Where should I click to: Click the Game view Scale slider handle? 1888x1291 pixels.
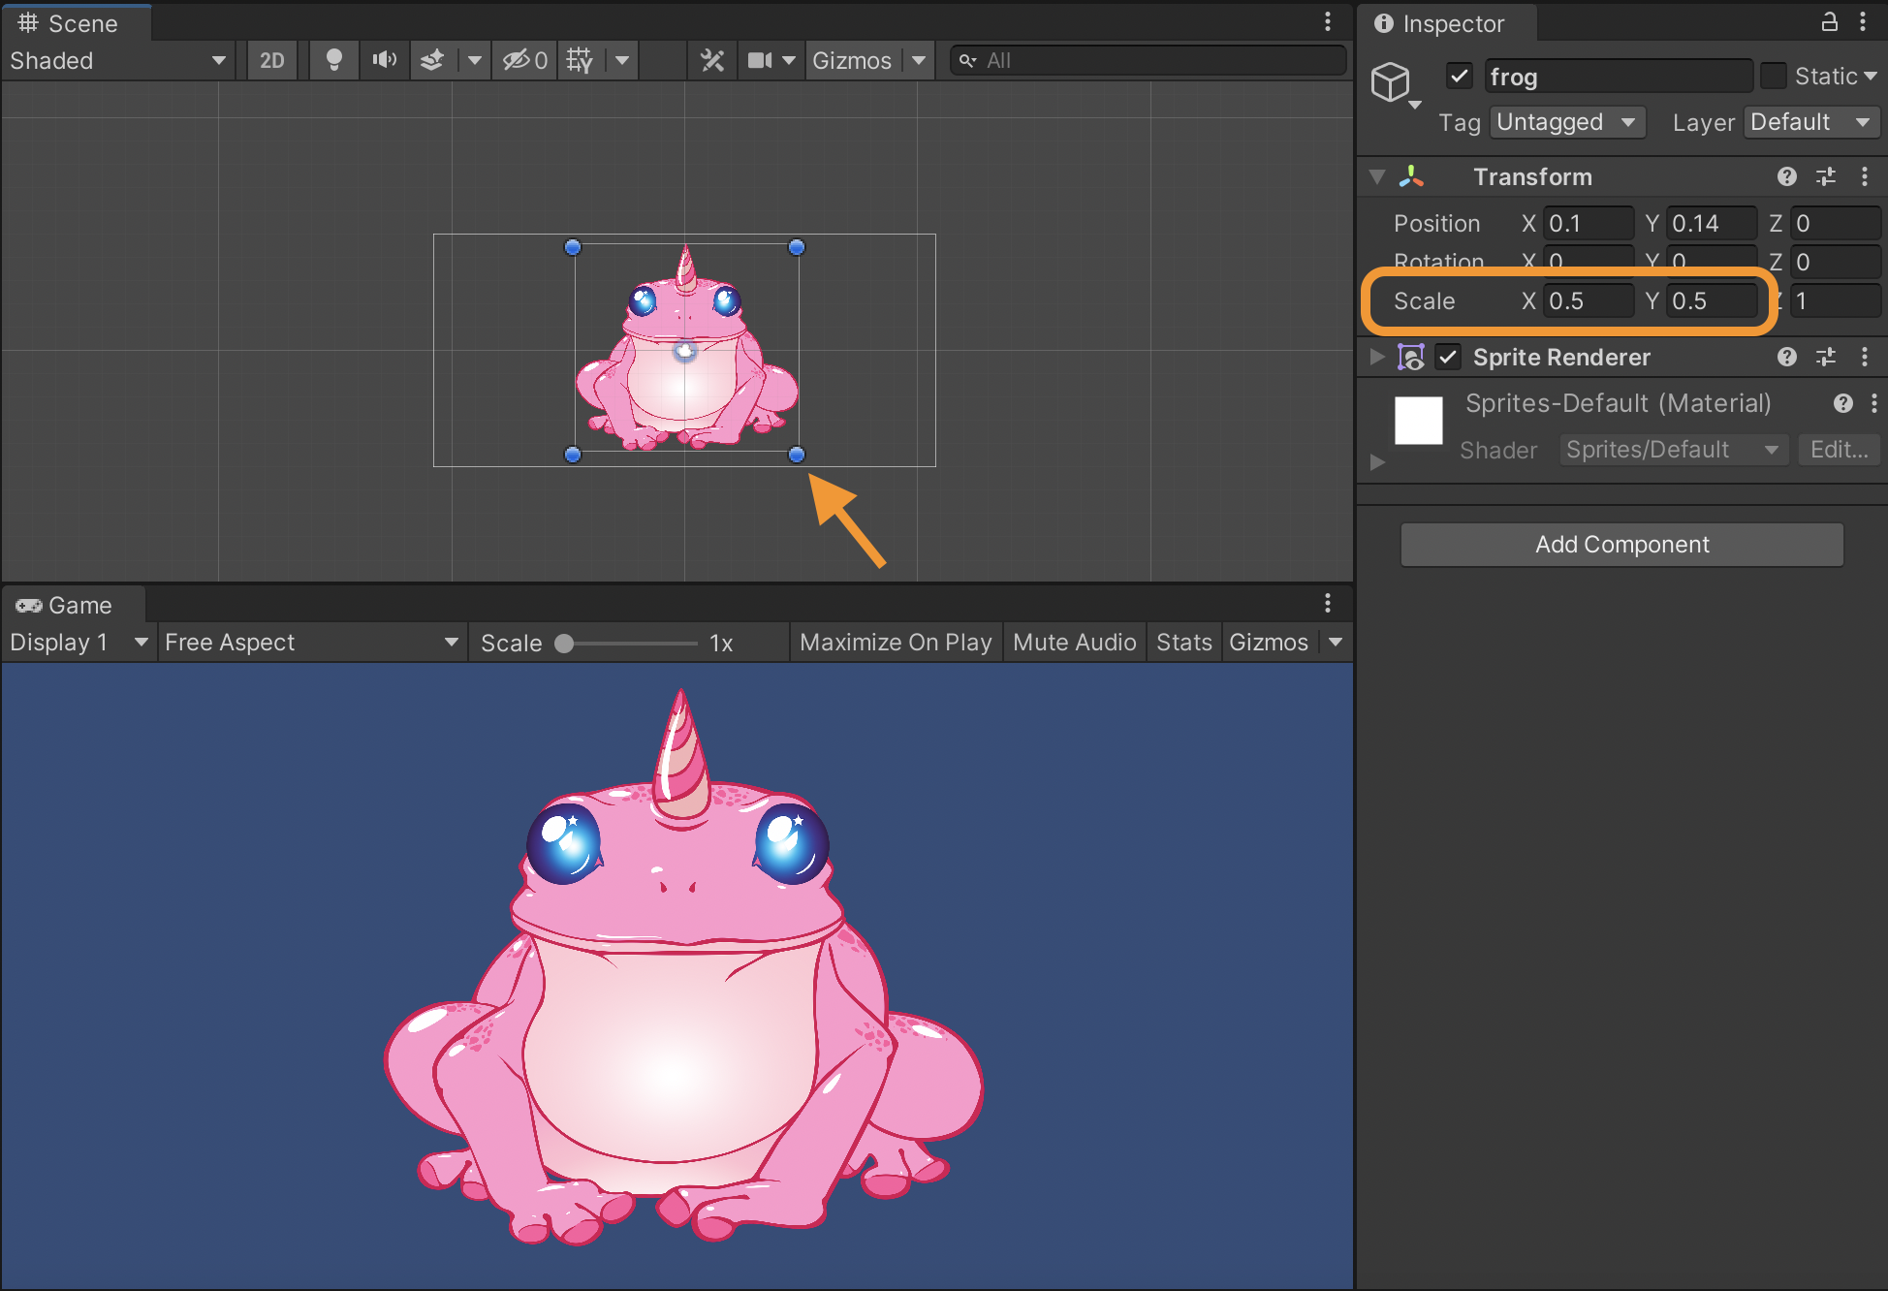coord(564,643)
